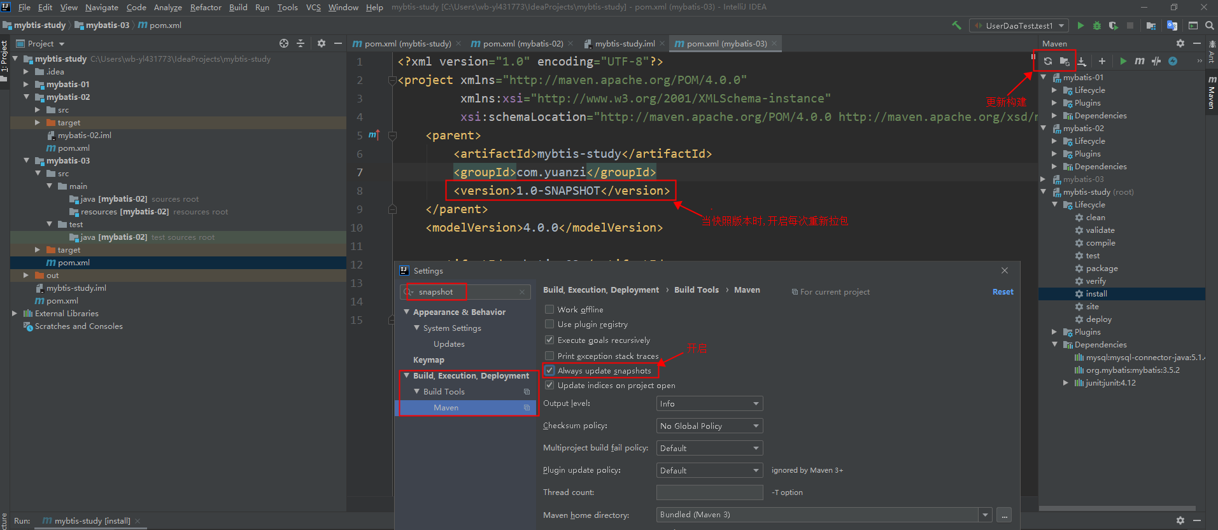The height and width of the screenshot is (530, 1218).
Task: Click locate current file crosshair icon in Project panel
Action: tap(284, 43)
